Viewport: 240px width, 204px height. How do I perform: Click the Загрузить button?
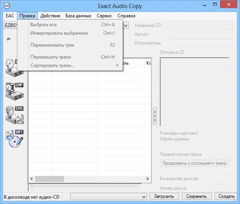pyautogui.click(x=164, y=196)
